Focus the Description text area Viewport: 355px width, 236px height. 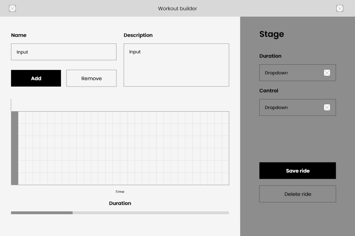coord(176,65)
